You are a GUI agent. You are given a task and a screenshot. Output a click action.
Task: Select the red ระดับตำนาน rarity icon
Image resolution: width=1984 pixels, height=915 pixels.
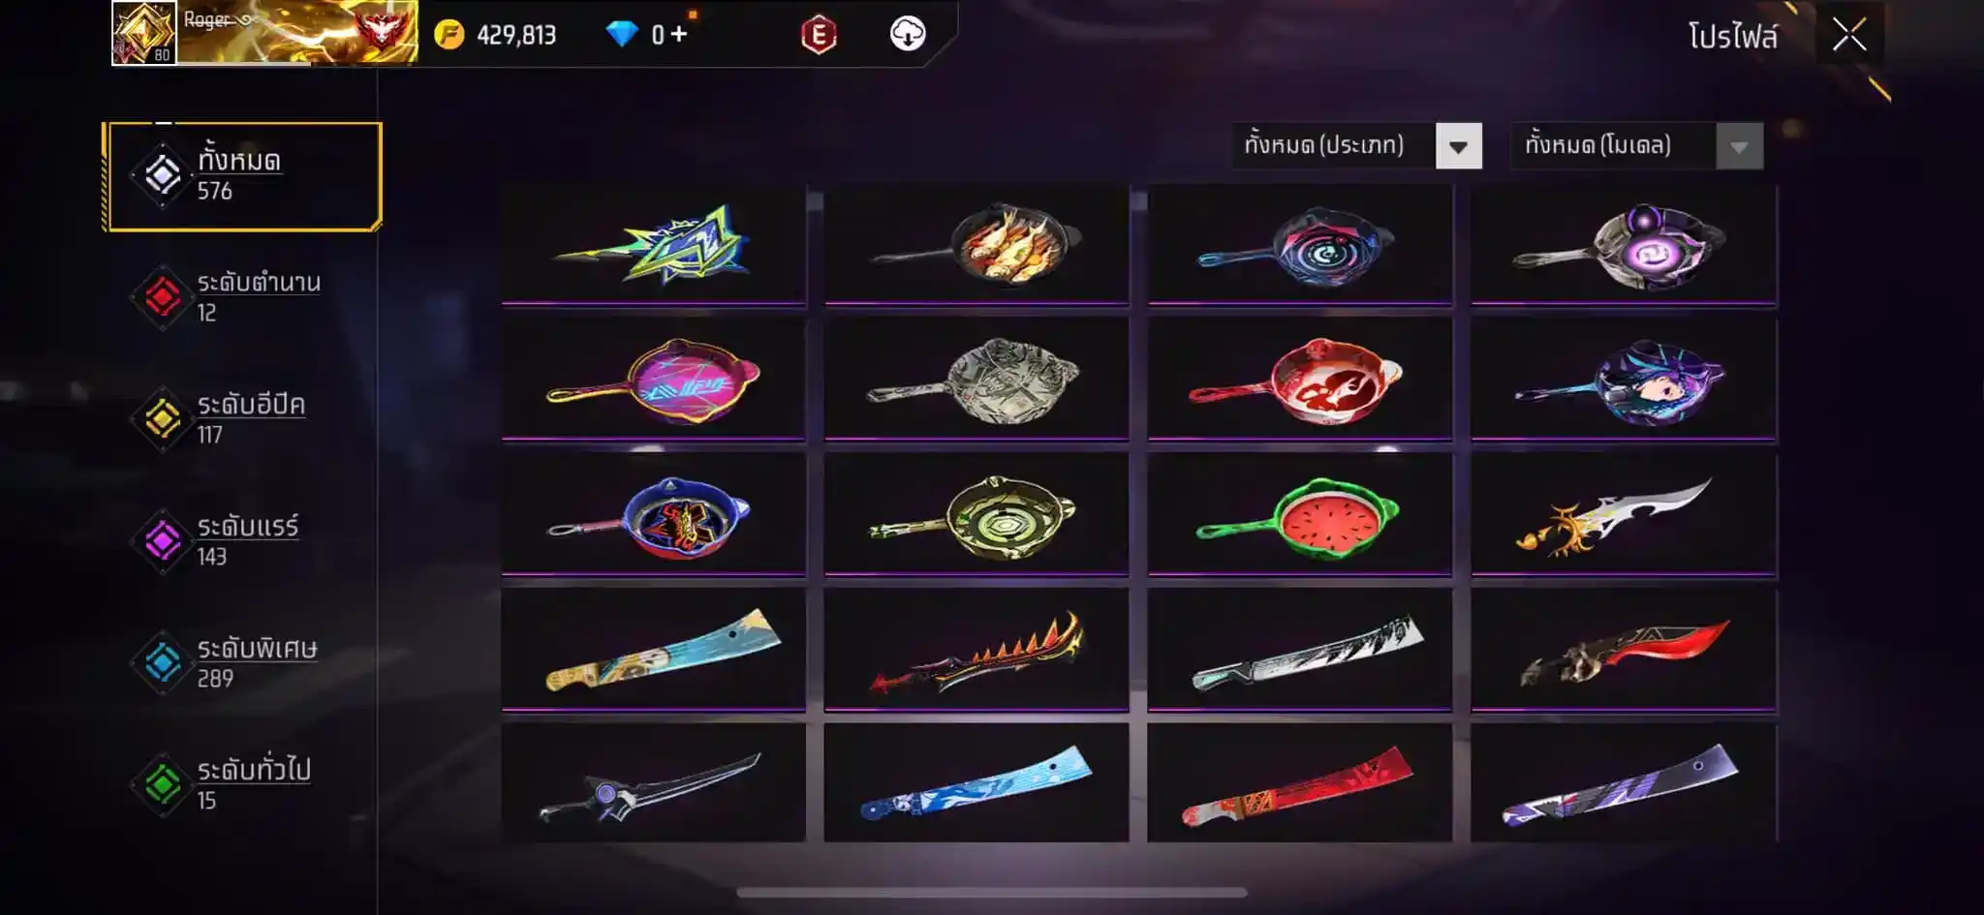click(x=163, y=297)
